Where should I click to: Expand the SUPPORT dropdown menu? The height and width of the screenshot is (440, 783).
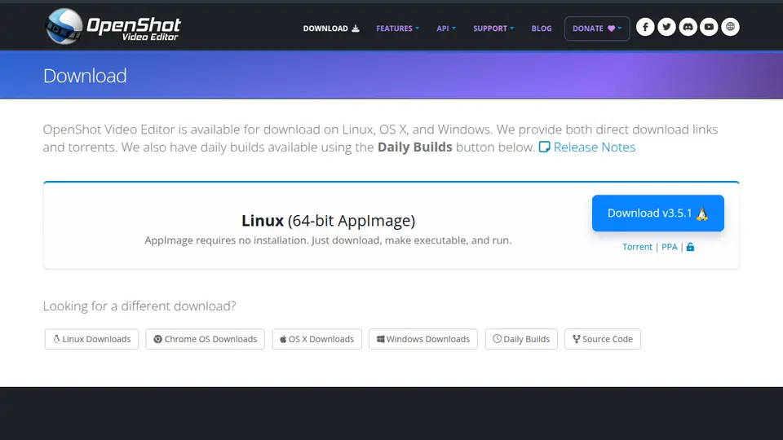tap(493, 29)
